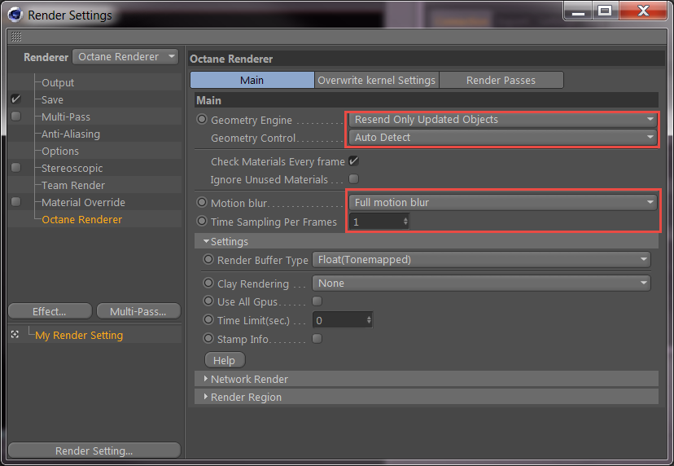This screenshot has width=674, height=466.
Task: Toggle the Geometry Engine animation dot
Action: [x=202, y=119]
